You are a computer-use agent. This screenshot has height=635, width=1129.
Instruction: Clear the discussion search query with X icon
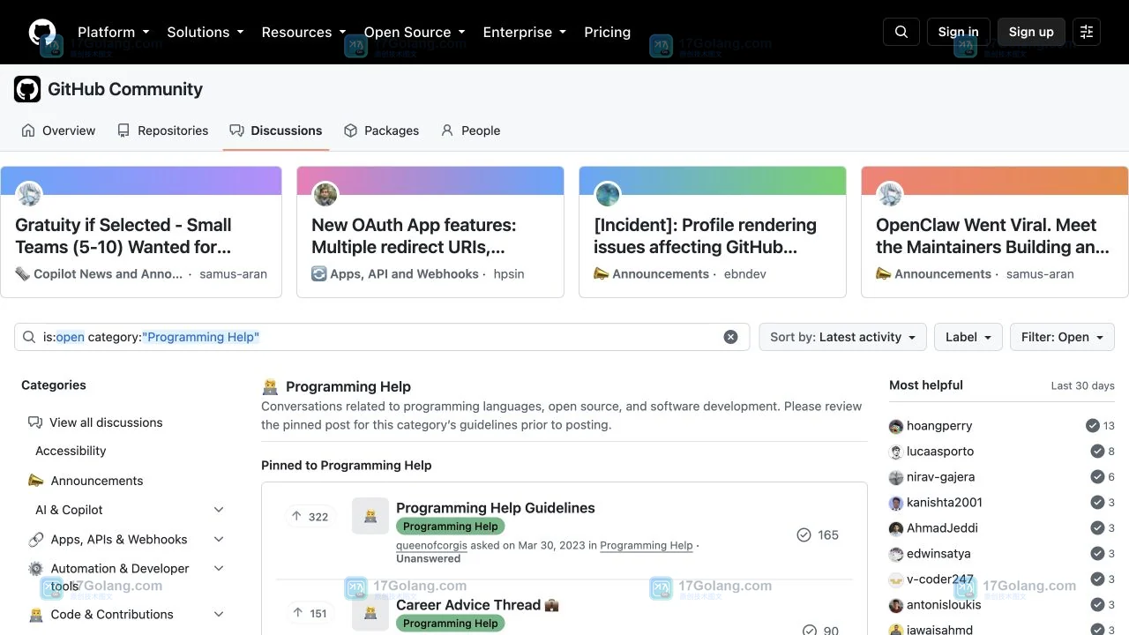point(730,337)
